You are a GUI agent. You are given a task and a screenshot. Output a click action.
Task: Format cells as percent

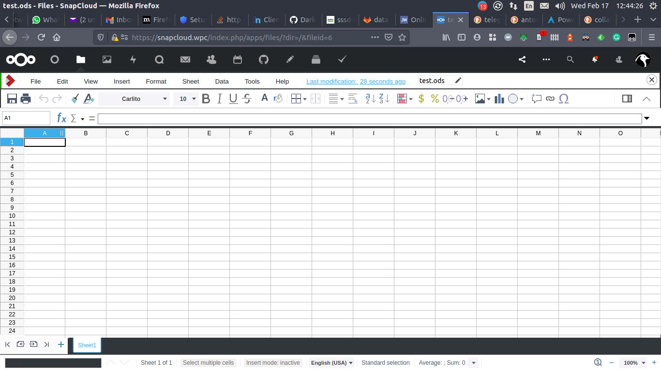[435, 99]
